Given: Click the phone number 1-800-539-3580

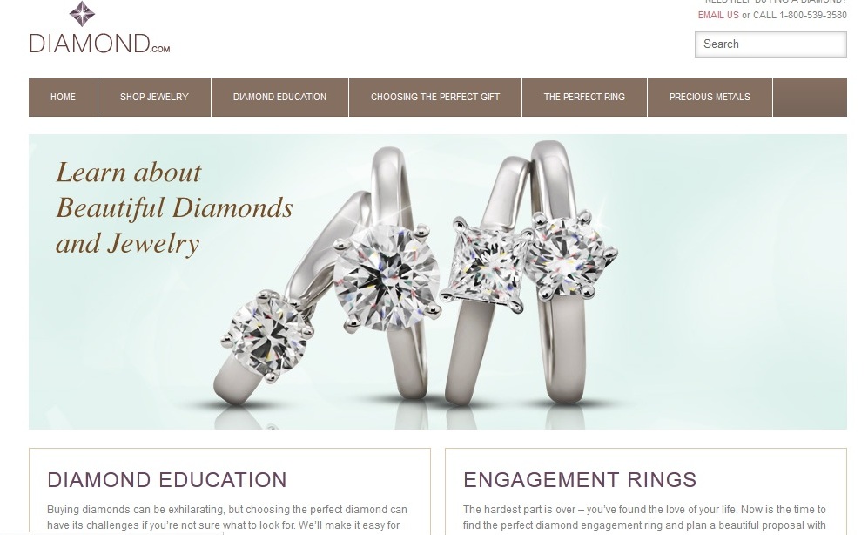Looking at the screenshot, I should click(812, 15).
